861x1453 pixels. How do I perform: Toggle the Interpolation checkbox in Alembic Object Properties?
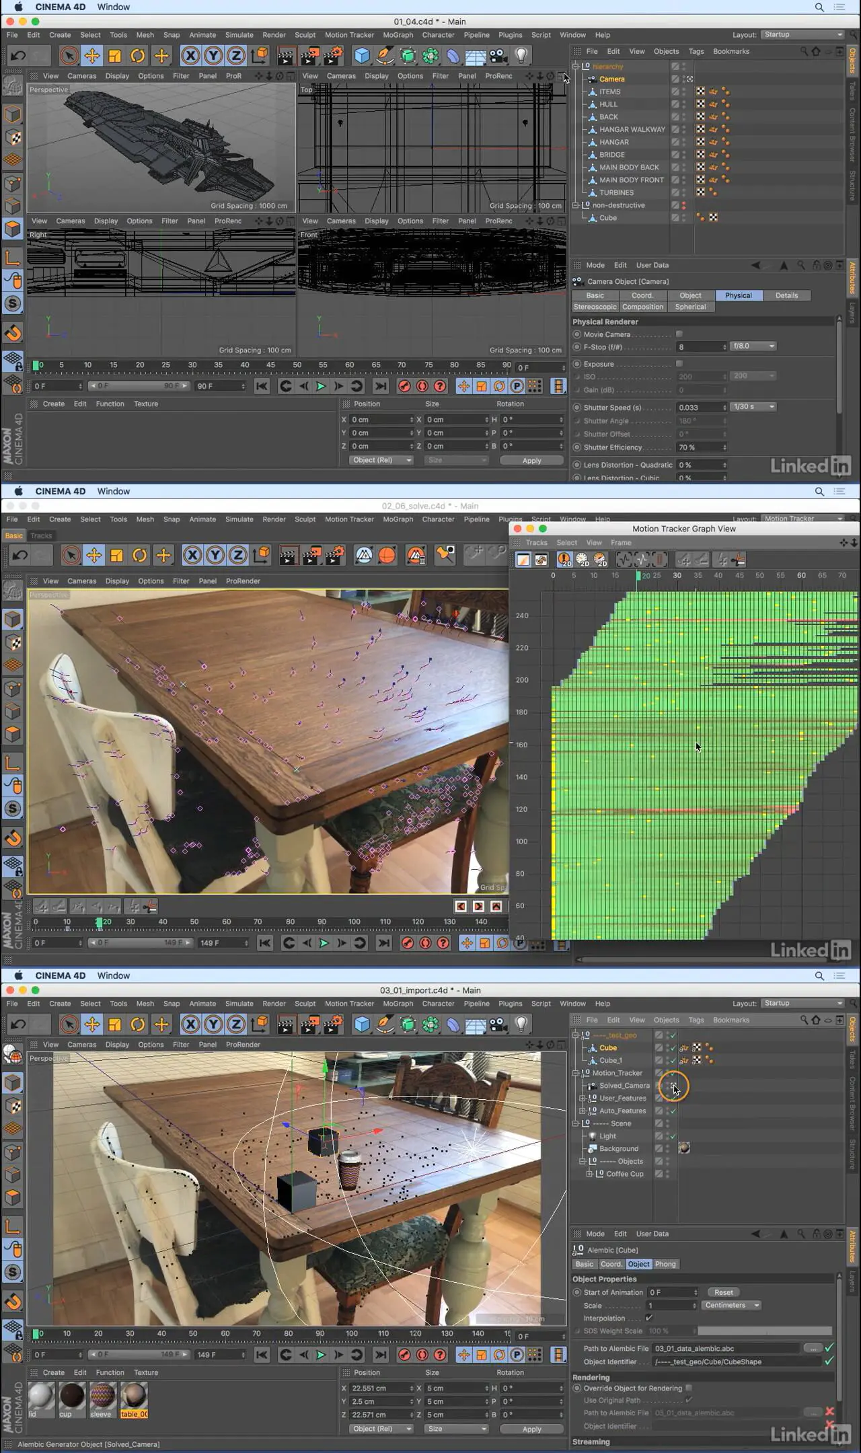[x=648, y=1318]
